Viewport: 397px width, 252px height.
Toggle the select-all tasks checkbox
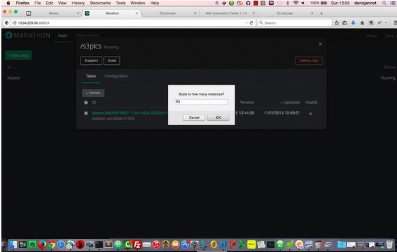pyautogui.click(x=86, y=102)
